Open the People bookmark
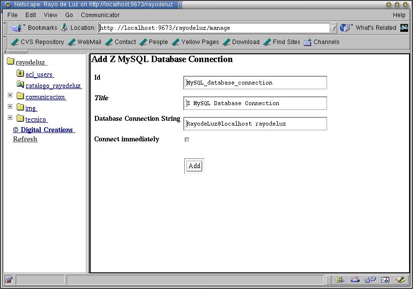The image size is (413, 289). (154, 42)
